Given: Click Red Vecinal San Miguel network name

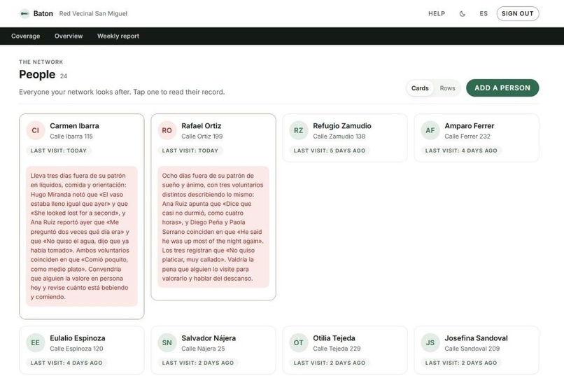Looking at the screenshot, I should click(x=93, y=14).
